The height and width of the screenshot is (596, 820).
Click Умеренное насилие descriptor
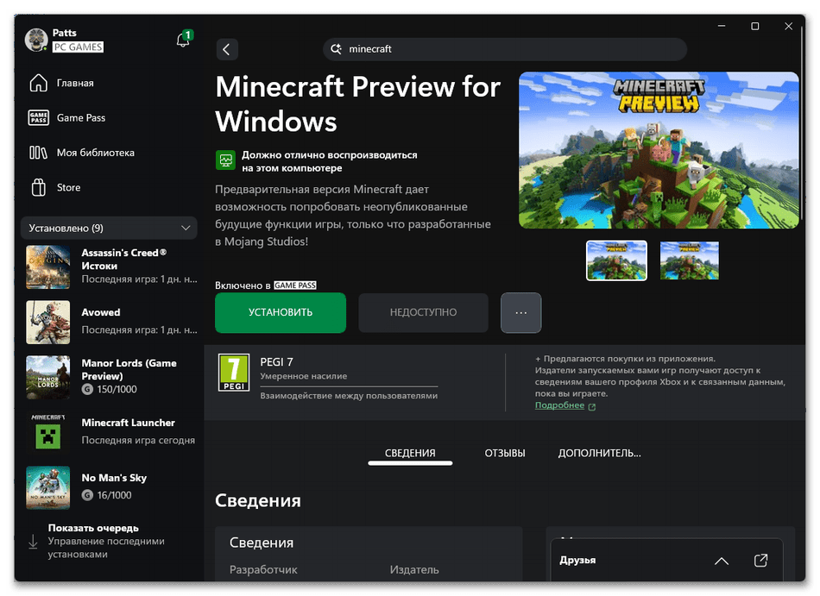(x=303, y=376)
